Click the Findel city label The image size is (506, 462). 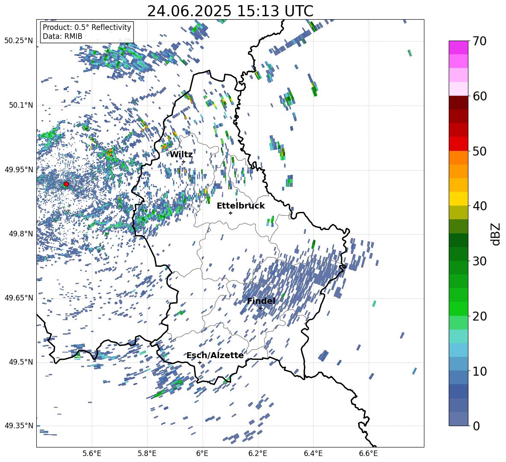tap(261, 301)
